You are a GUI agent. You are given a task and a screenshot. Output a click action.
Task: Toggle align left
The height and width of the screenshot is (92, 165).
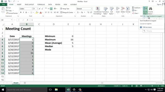pyautogui.click(x=46, y=13)
